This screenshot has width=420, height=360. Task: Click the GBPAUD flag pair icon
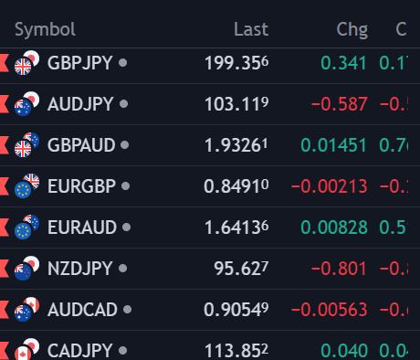pos(27,145)
